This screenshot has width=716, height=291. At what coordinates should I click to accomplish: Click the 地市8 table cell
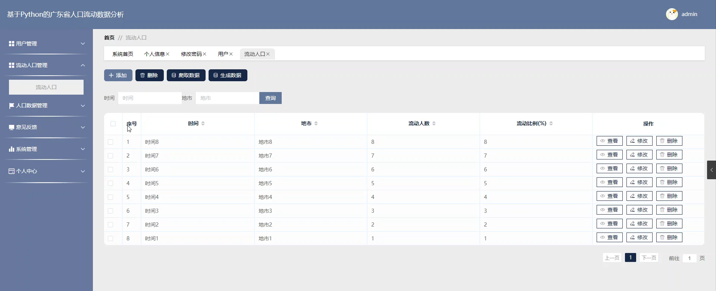tap(311, 142)
